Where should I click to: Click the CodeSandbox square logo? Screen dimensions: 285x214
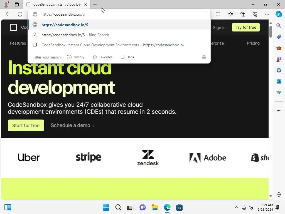pyautogui.click(x=13, y=27)
